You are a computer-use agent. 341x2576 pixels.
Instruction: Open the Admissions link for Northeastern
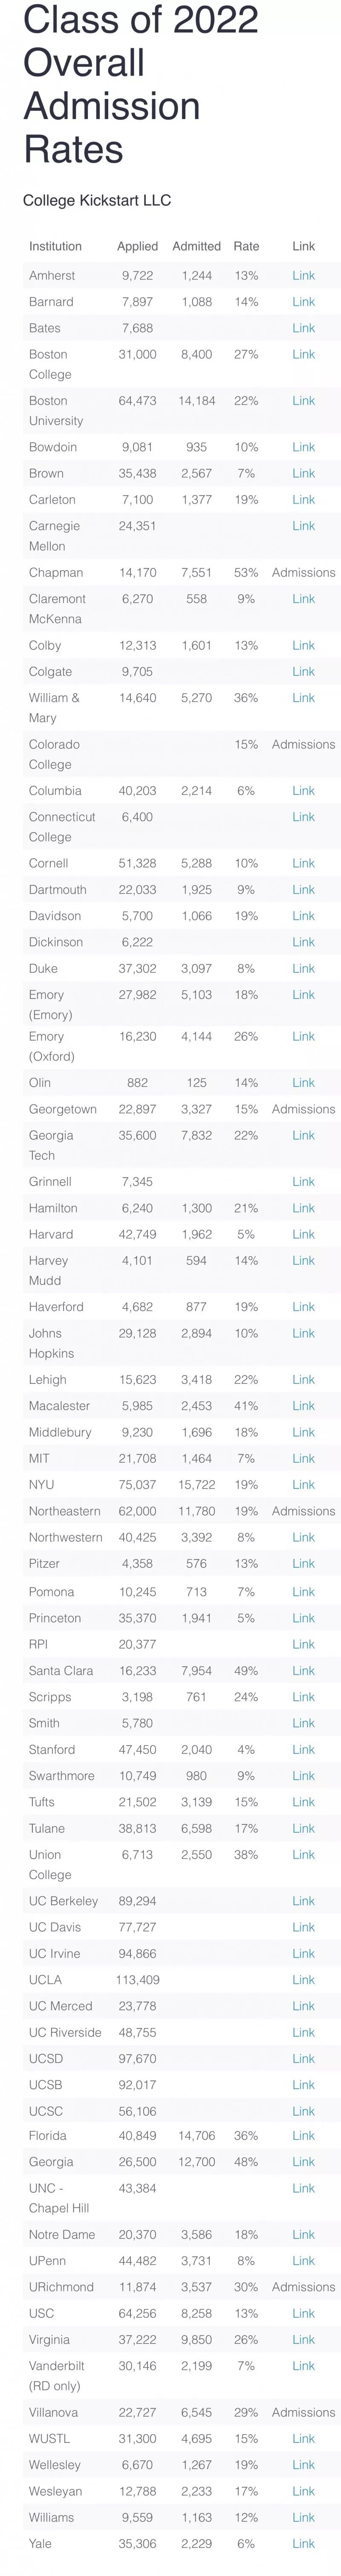(x=303, y=1511)
